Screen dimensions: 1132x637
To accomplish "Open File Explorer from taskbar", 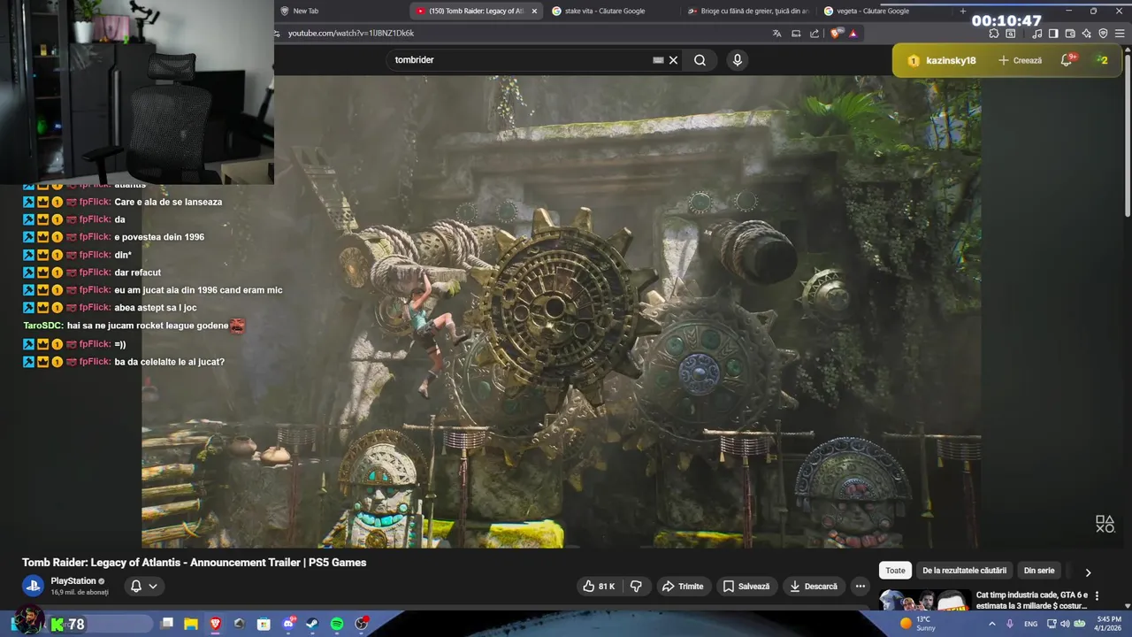I will [190, 625].
